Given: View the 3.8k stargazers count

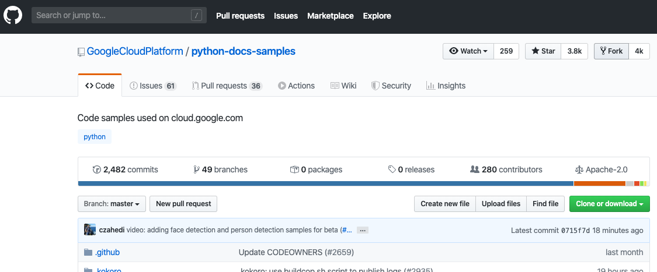Looking at the screenshot, I should 575,51.
